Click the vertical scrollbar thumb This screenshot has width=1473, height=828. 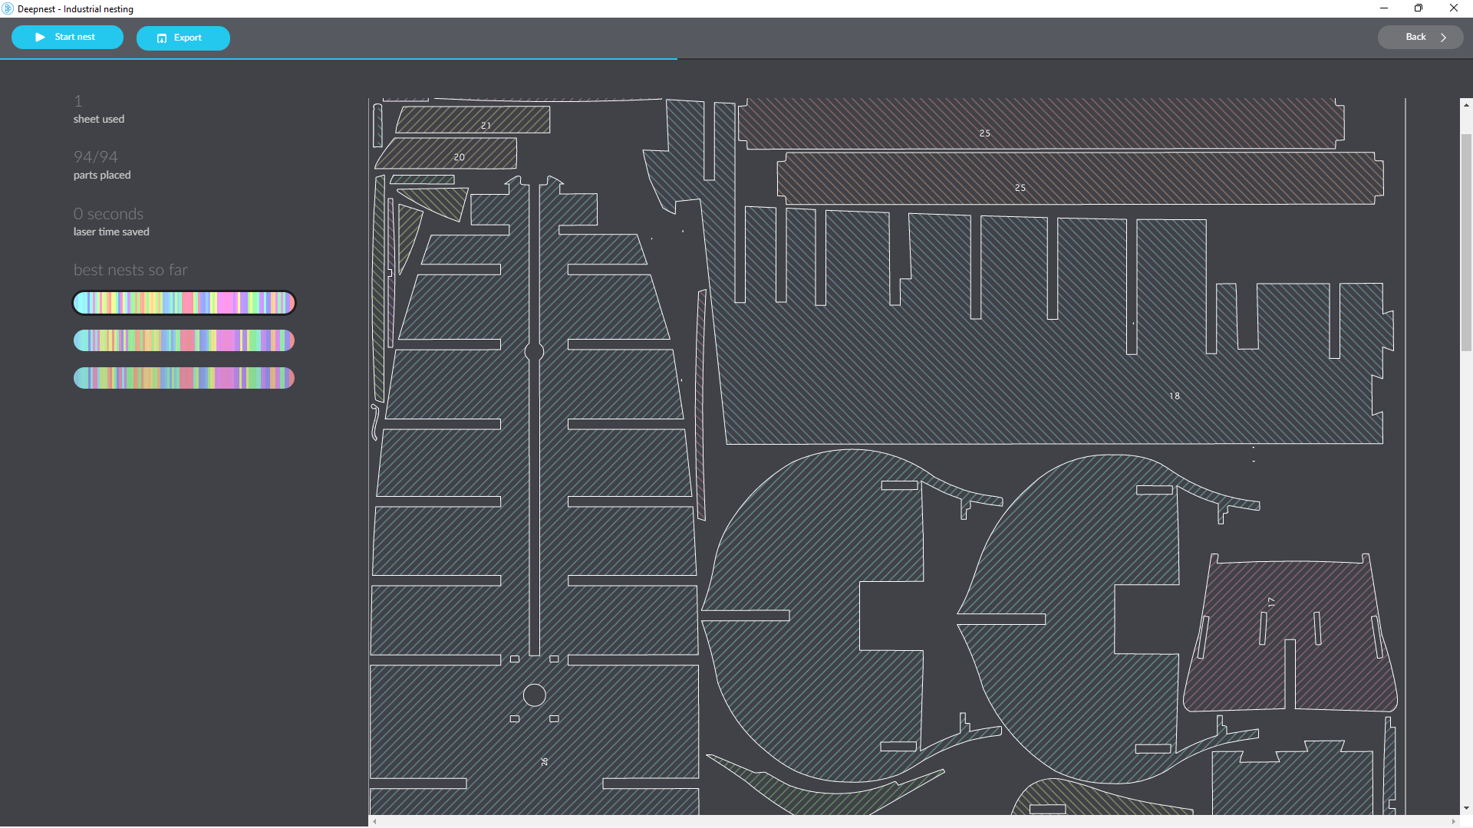click(1466, 242)
